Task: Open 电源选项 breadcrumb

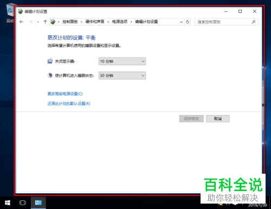Action: [x=120, y=22]
